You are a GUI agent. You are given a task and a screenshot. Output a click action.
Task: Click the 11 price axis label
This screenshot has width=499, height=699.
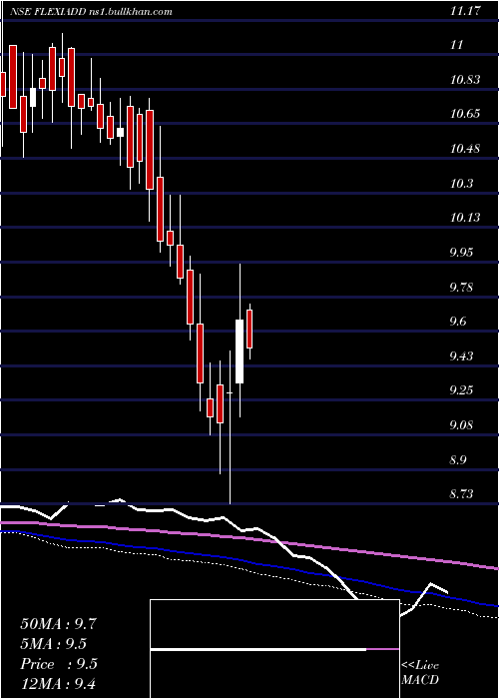457,45
